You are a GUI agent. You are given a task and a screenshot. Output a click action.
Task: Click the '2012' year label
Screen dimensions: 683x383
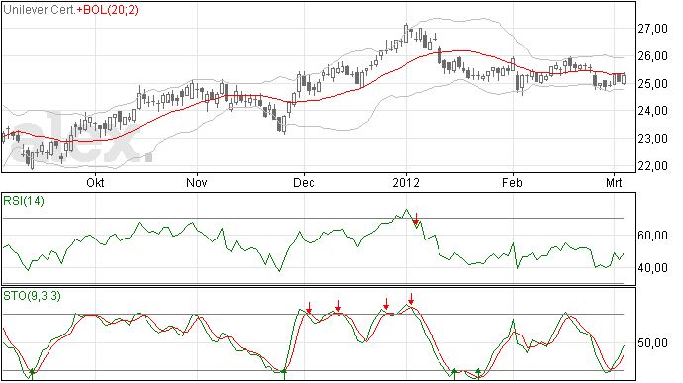(406, 182)
